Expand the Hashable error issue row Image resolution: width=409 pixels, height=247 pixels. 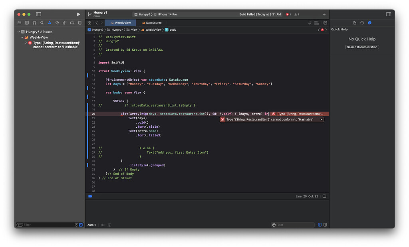26,43
